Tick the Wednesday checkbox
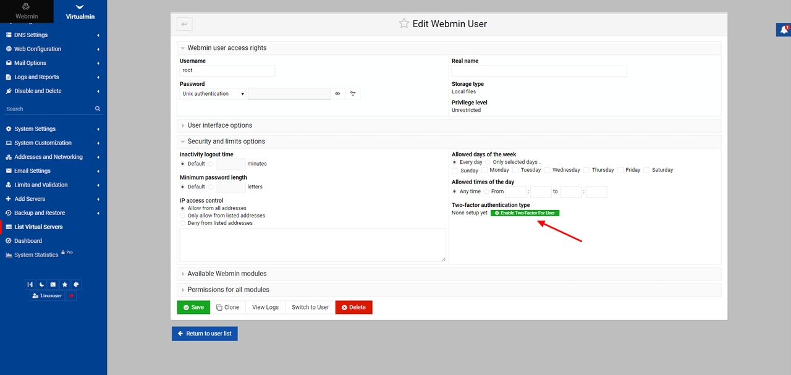 (547, 170)
